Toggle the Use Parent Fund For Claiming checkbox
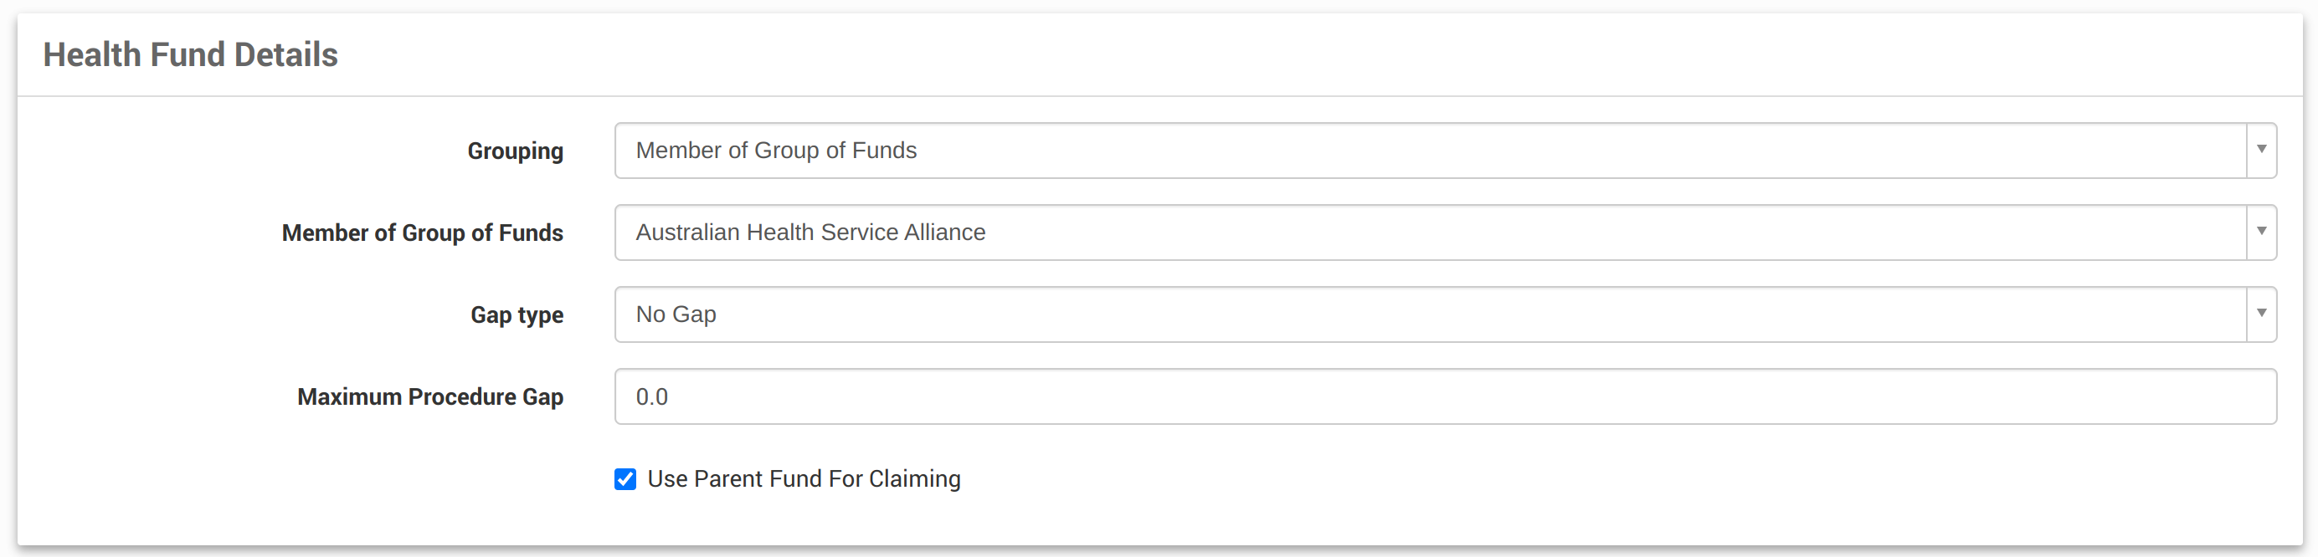 [625, 479]
